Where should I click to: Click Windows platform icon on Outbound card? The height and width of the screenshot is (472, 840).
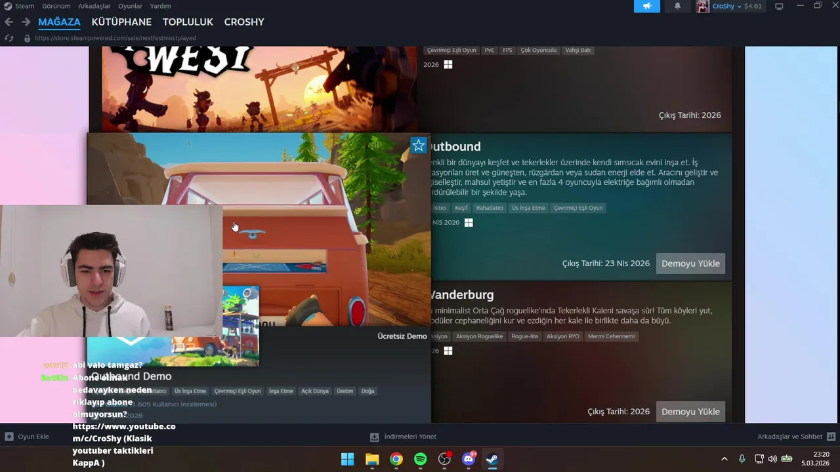tap(469, 222)
